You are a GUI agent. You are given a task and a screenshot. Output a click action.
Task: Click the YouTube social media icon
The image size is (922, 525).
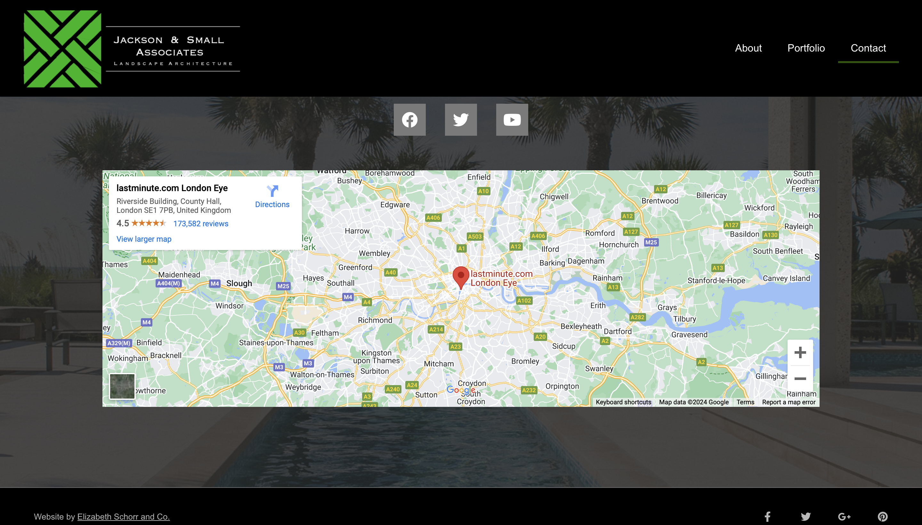(x=512, y=120)
